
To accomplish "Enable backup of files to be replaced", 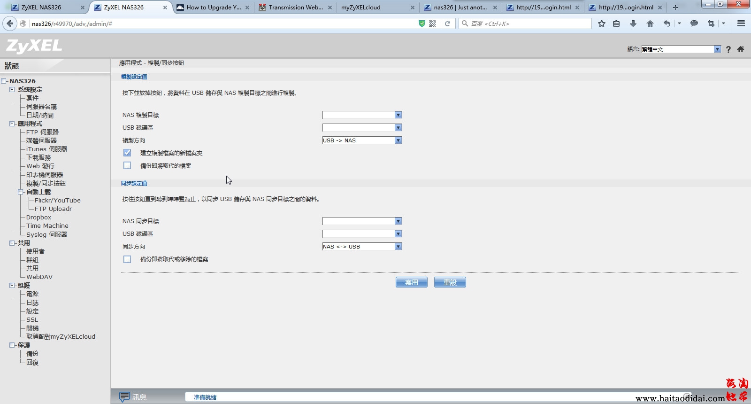I will coord(127,165).
